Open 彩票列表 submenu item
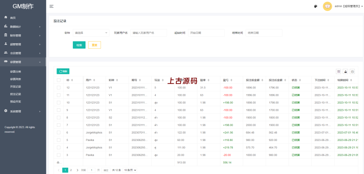 pyautogui.click(x=16, y=79)
